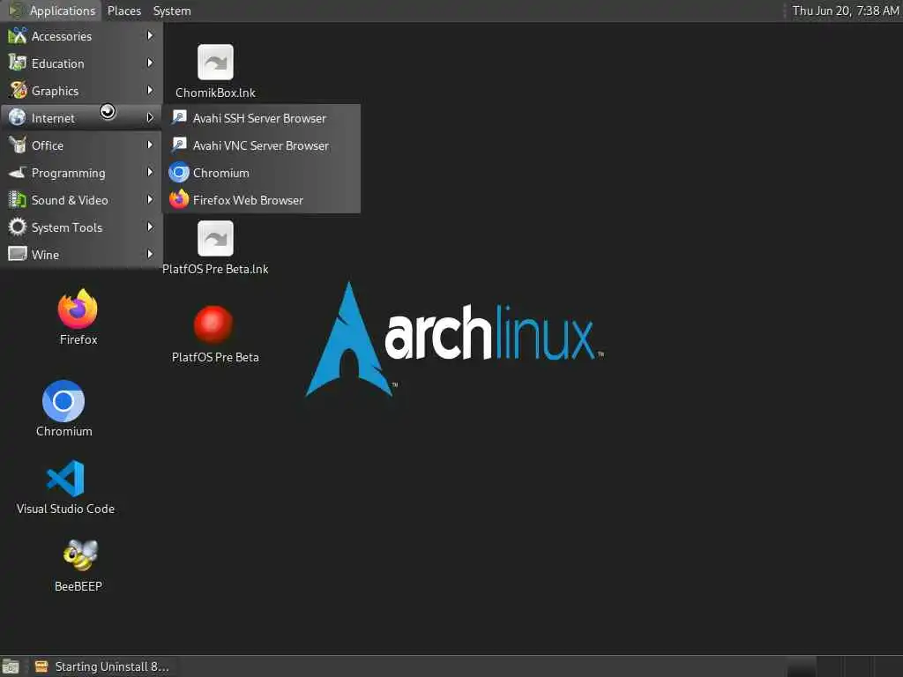This screenshot has width=903, height=677.
Task: Click the Applications menu logo icon
Action: pos(16,11)
